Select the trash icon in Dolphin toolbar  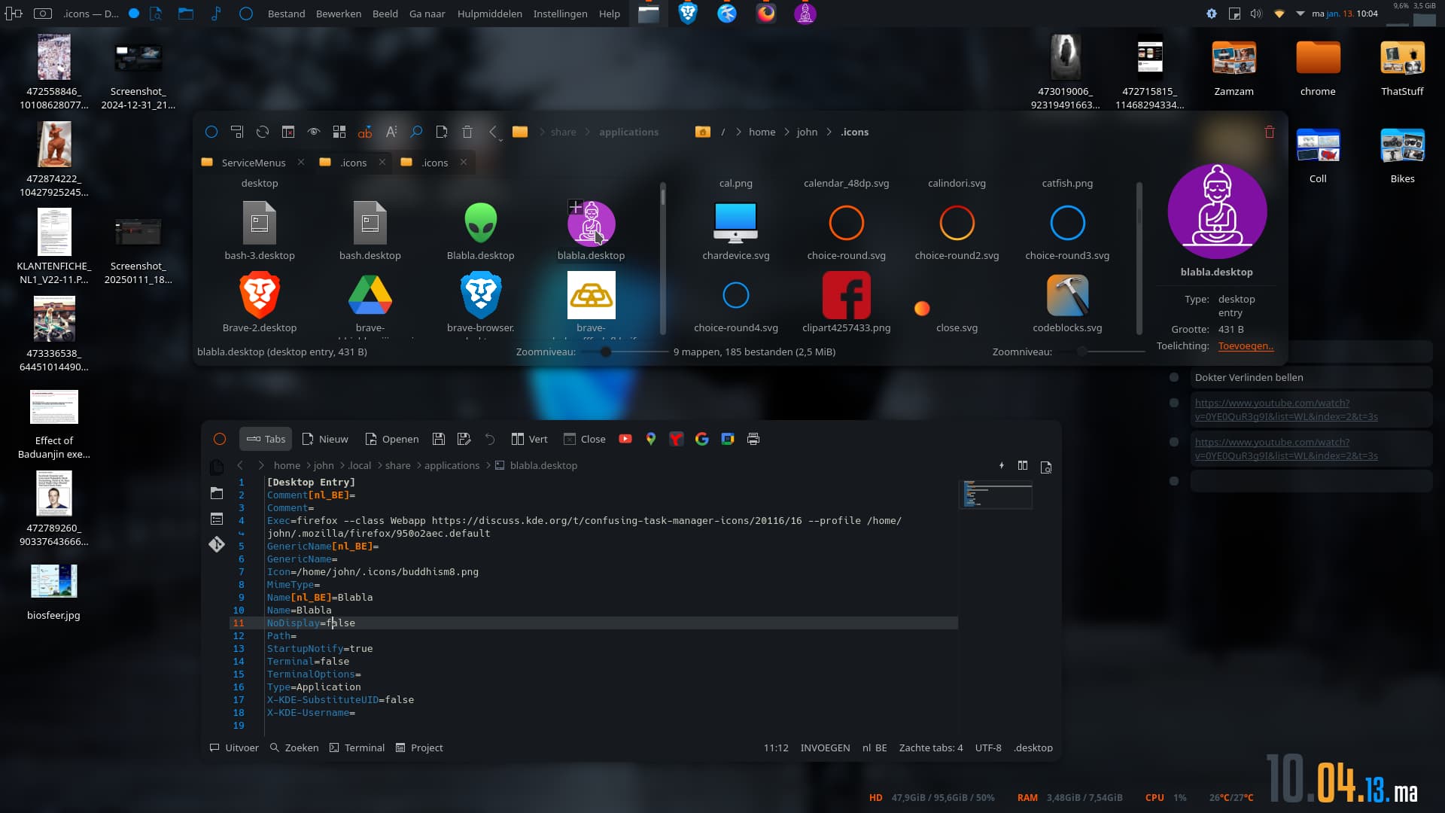click(467, 132)
